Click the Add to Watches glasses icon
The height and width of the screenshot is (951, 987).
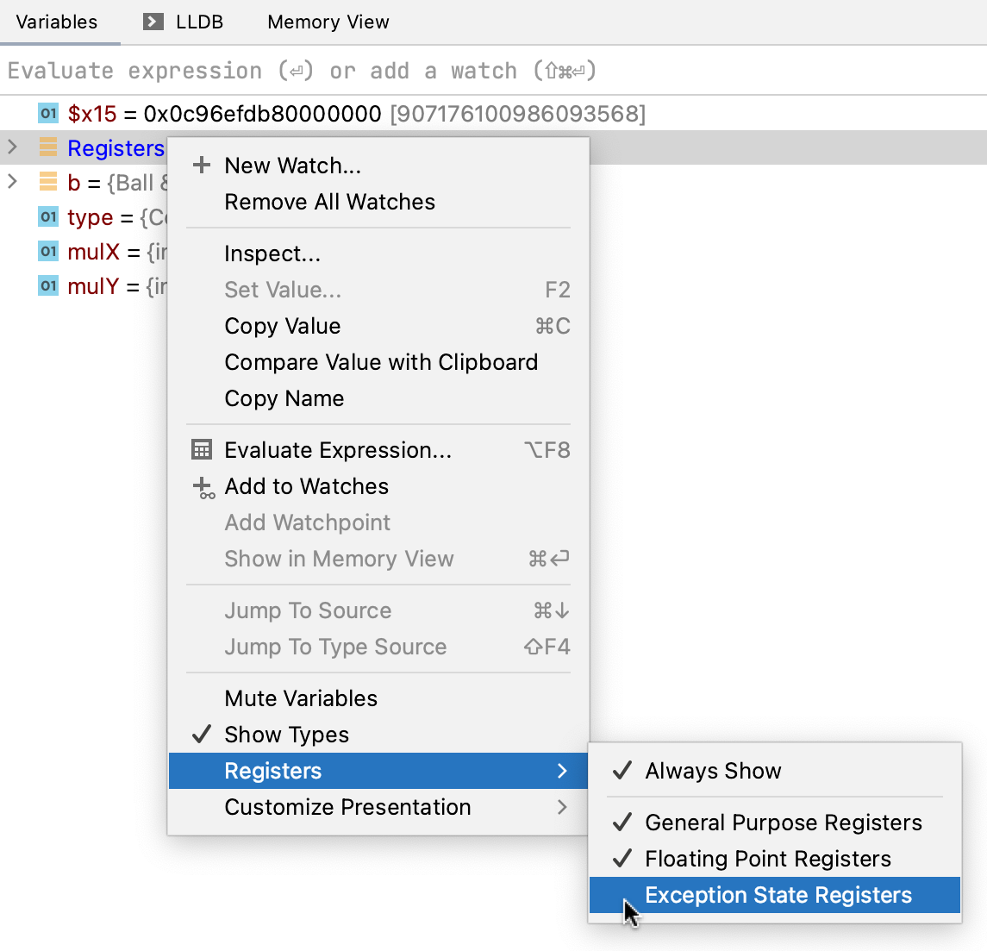point(203,488)
